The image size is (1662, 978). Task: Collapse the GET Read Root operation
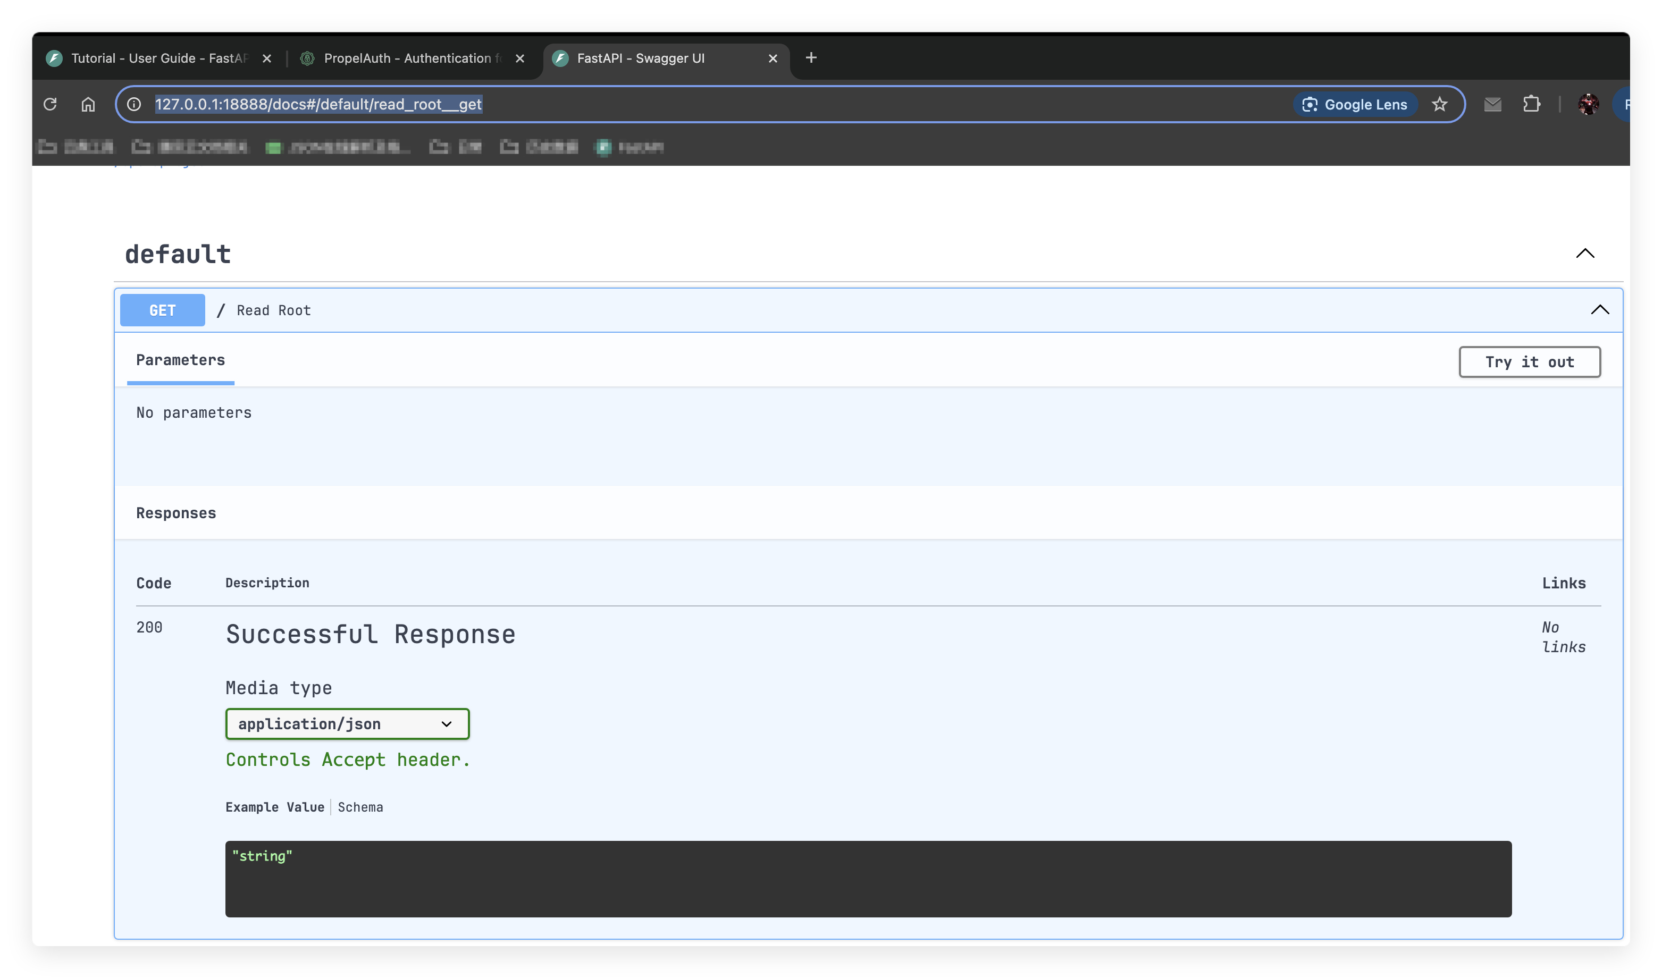(1599, 310)
